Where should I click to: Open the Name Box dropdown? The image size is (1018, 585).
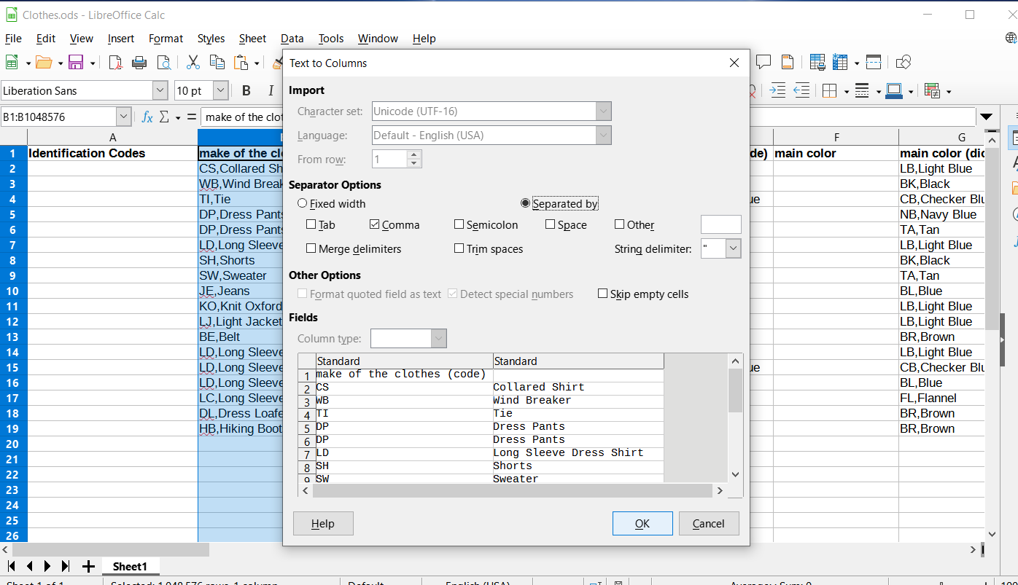(x=124, y=117)
